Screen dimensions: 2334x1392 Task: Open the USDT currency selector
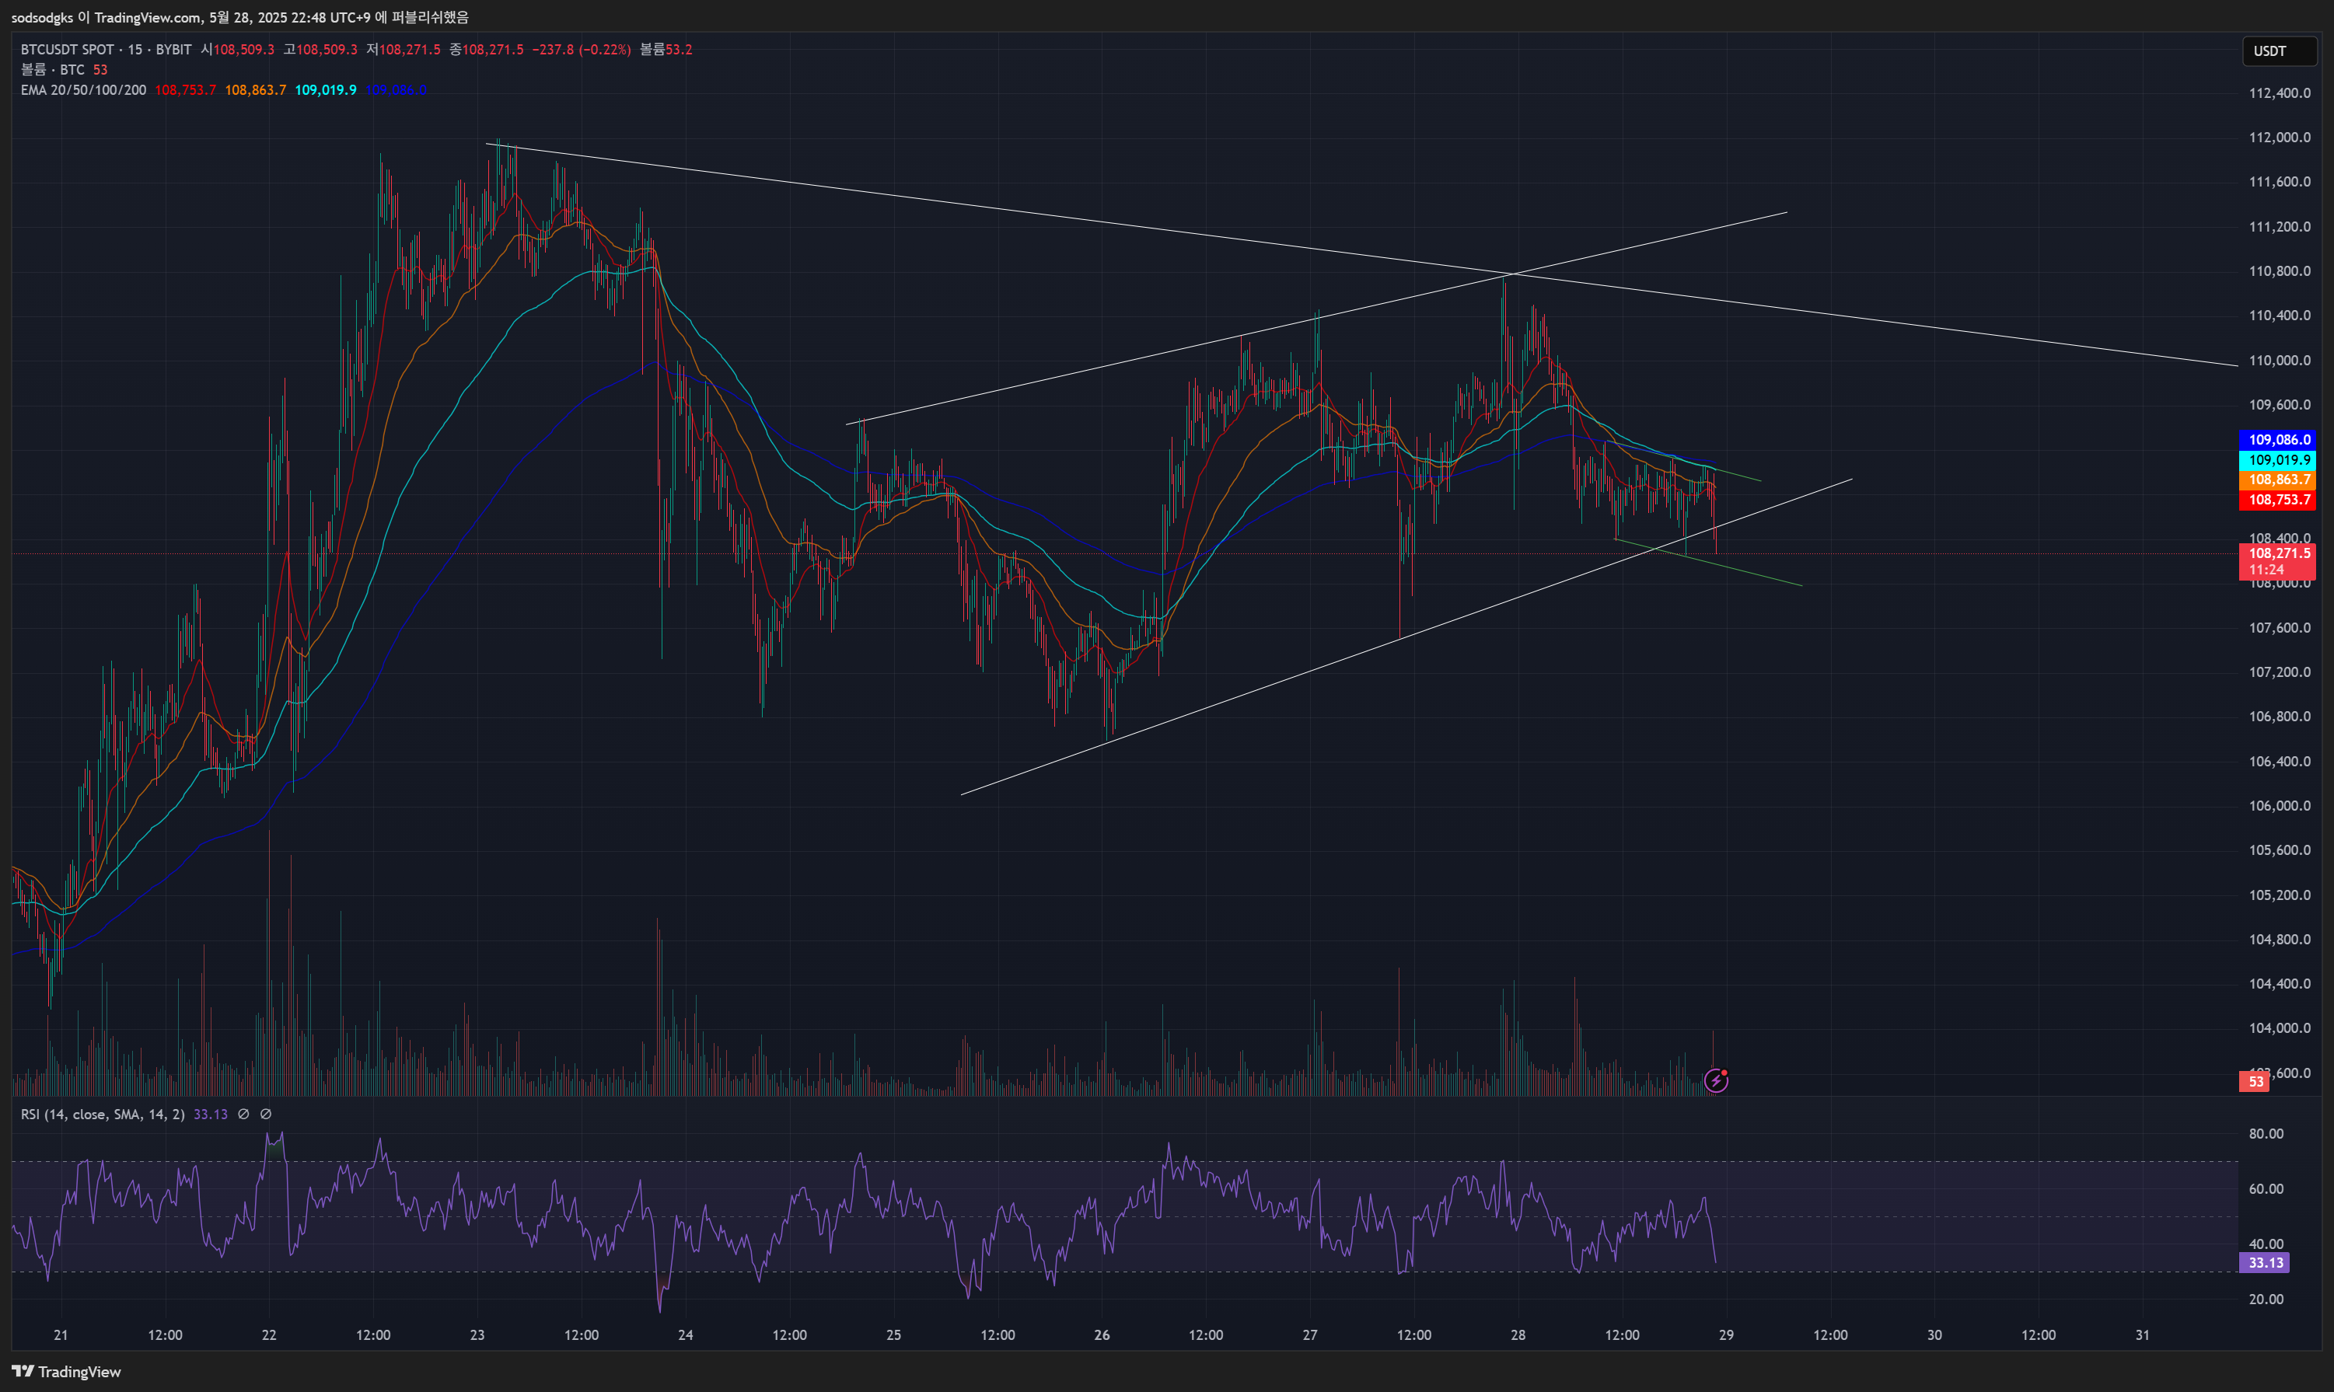(x=2279, y=51)
